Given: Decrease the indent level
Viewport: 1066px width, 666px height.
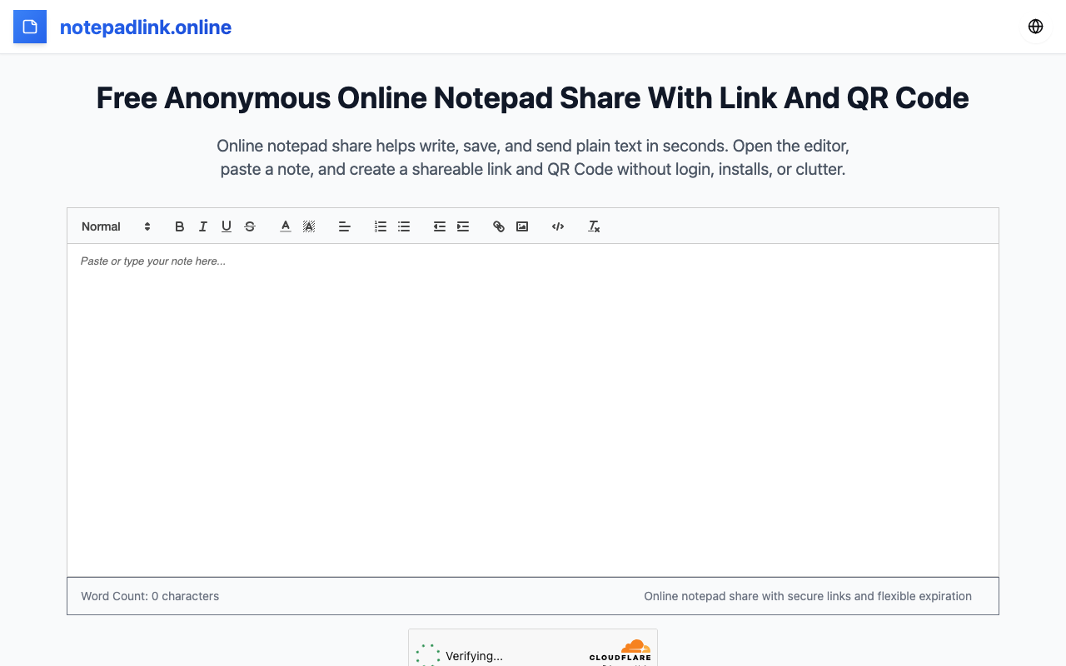Looking at the screenshot, I should (439, 226).
